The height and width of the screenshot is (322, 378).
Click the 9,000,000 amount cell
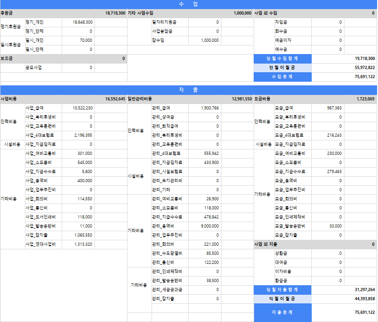tap(205, 226)
